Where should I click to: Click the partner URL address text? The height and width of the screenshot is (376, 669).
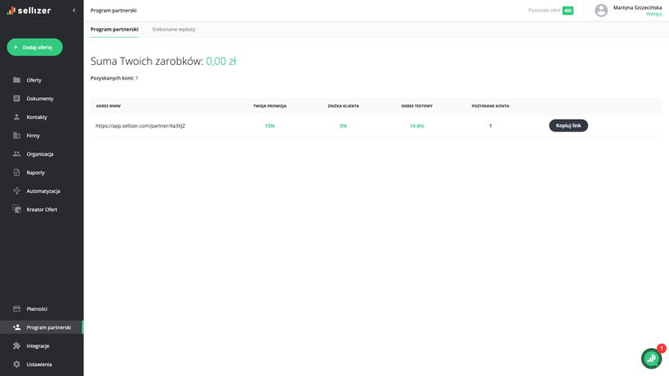[141, 126]
